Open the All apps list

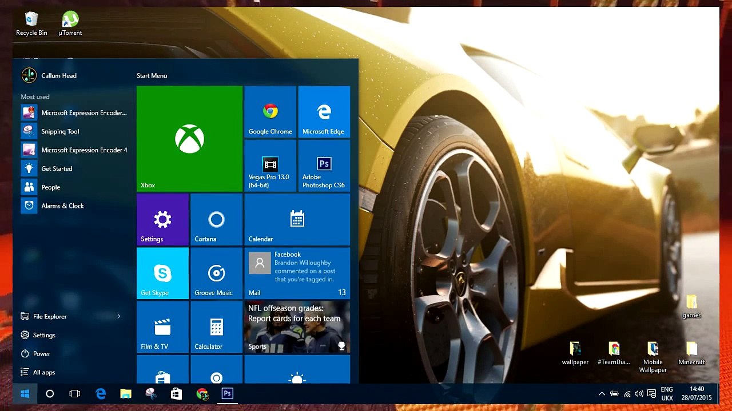43,372
